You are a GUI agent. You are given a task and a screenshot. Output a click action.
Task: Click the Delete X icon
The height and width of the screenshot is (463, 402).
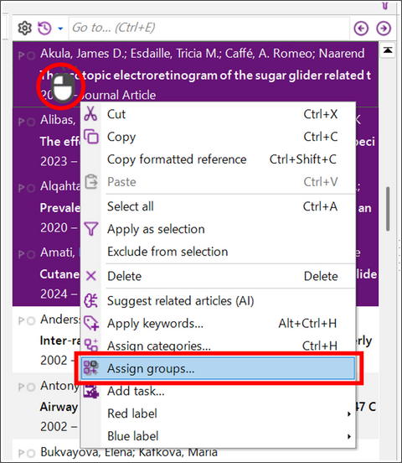pos(90,276)
